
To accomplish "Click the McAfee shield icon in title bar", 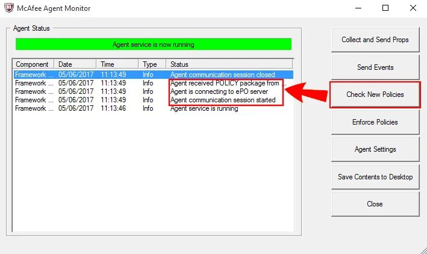I will pos(9,8).
